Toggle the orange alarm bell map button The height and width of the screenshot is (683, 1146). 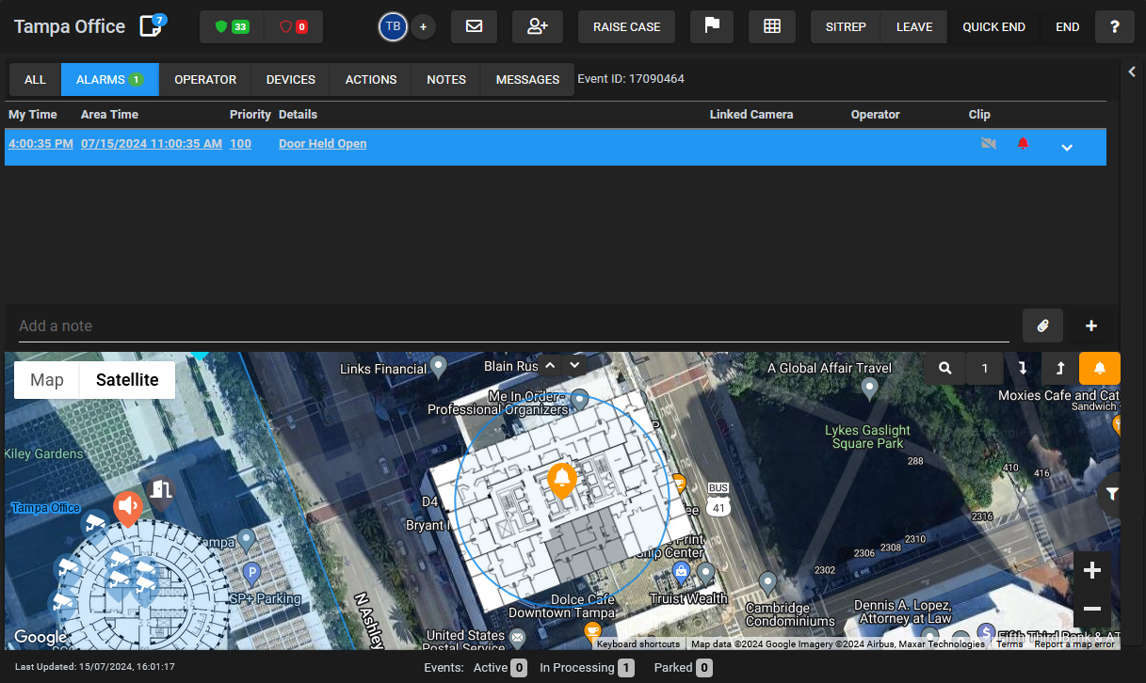coord(1100,368)
